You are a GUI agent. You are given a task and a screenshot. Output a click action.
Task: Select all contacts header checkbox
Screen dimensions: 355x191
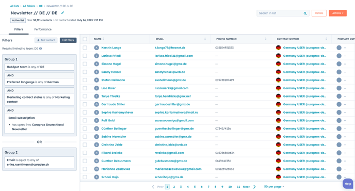(85, 39)
